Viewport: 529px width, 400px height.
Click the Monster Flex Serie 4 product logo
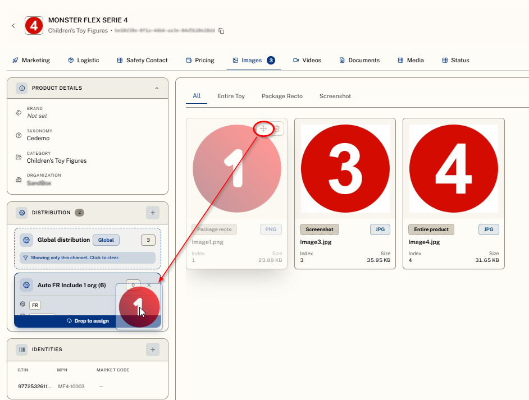point(34,26)
